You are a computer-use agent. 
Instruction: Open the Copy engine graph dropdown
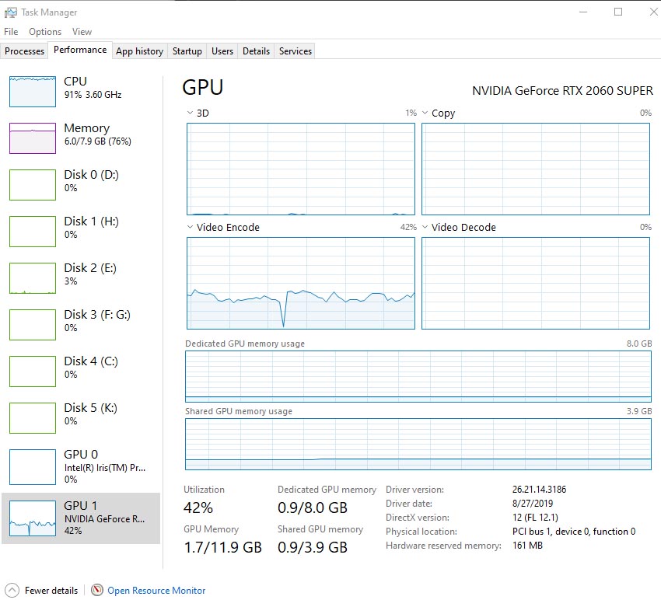(425, 113)
